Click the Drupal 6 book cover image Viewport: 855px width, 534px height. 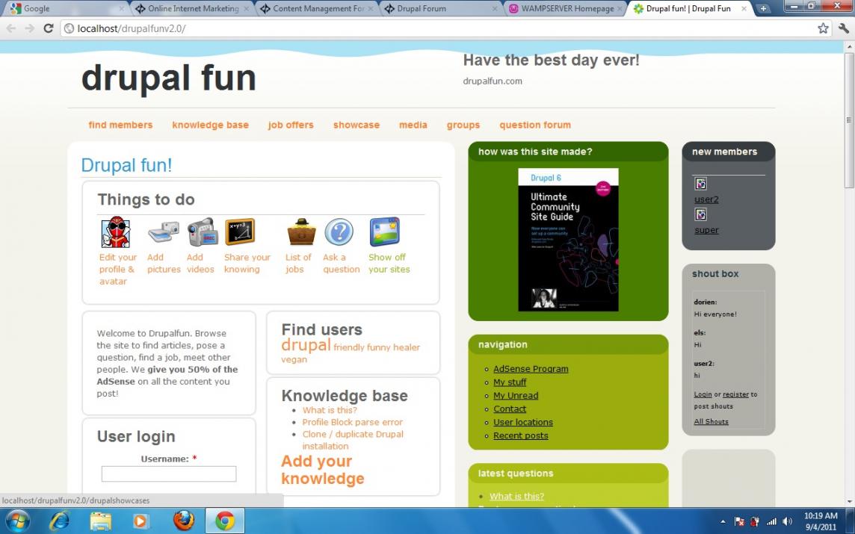(x=568, y=240)
